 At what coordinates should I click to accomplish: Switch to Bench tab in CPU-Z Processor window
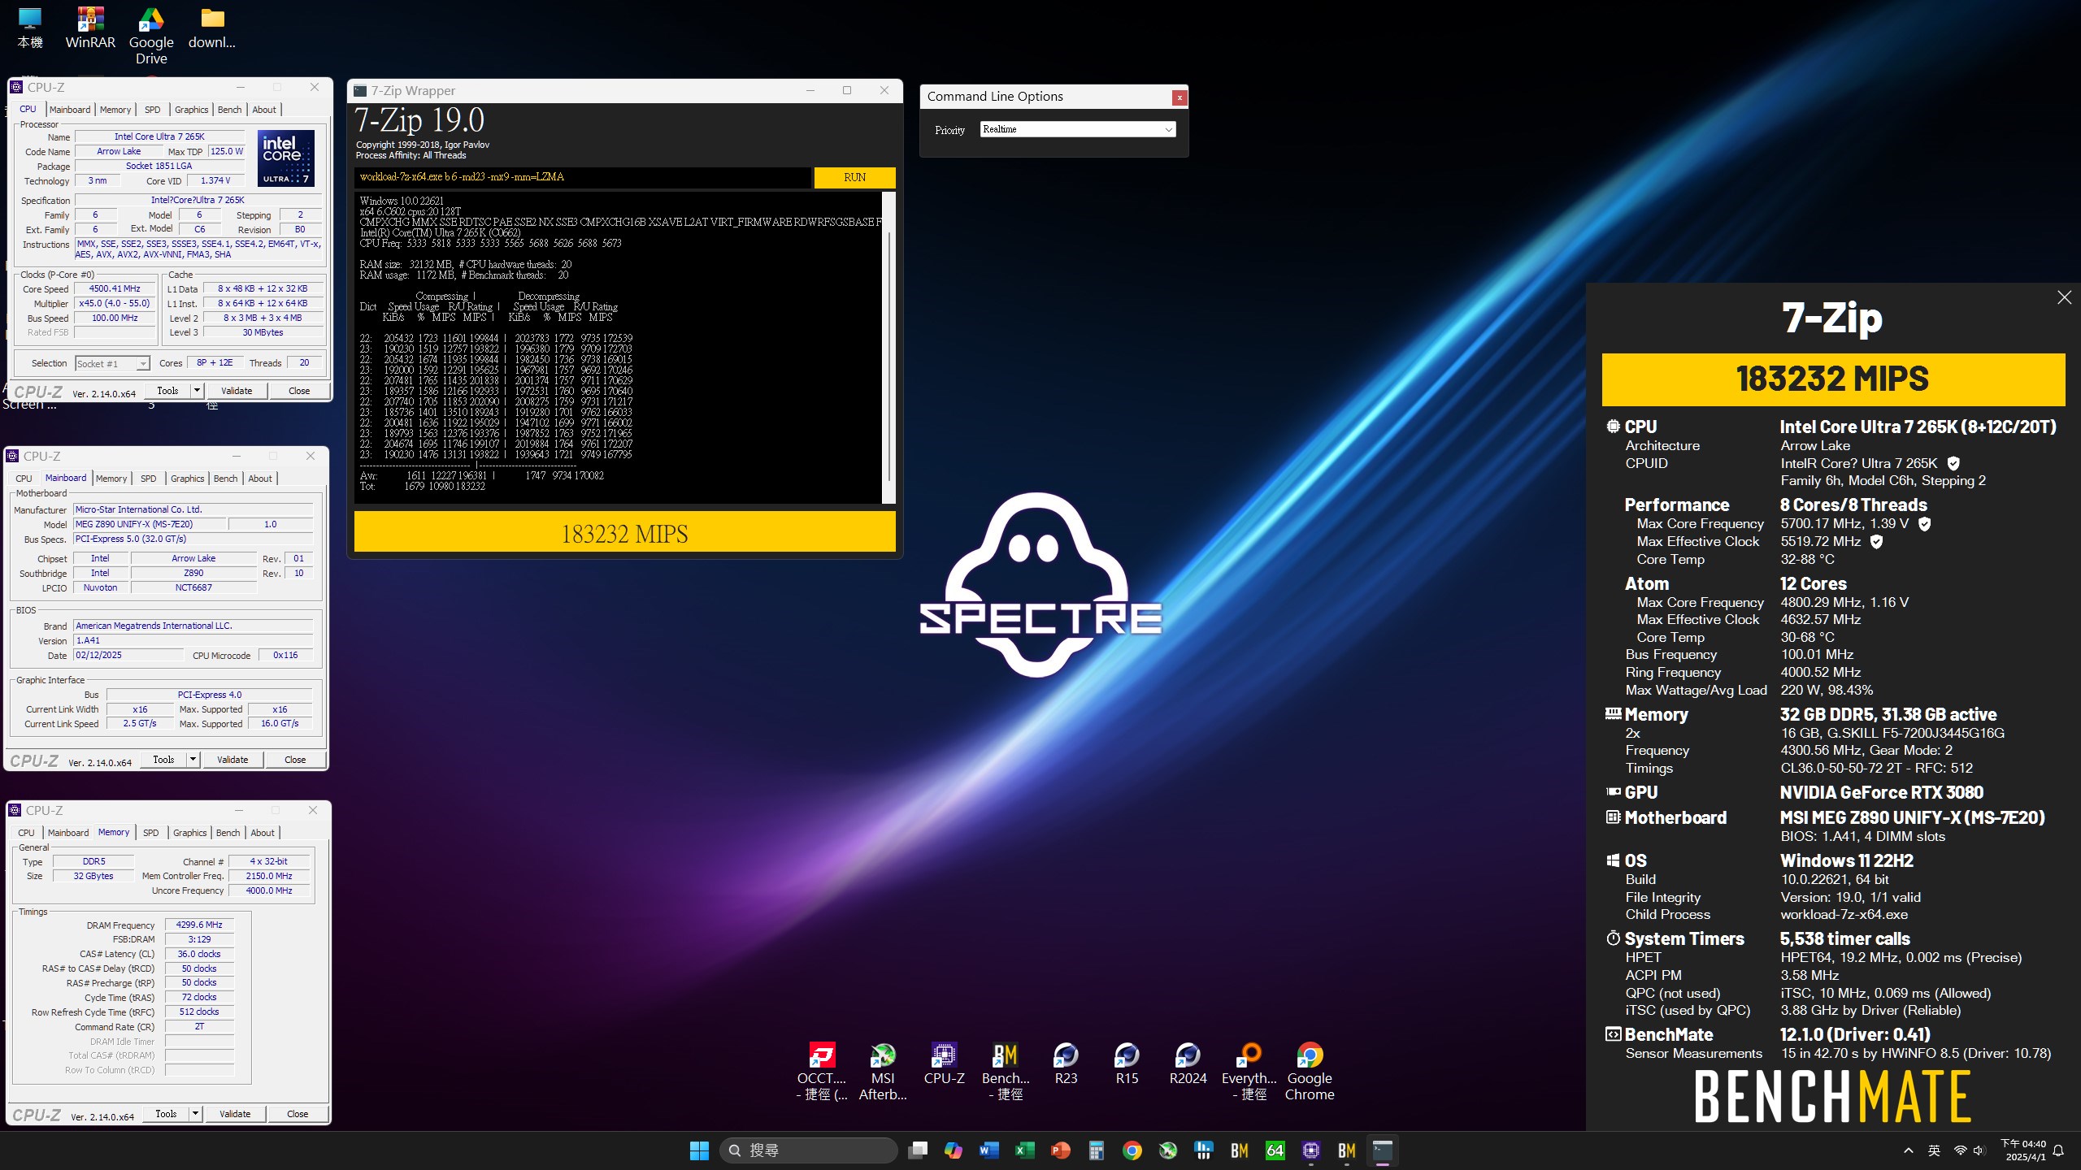click(x=229, y=110)
